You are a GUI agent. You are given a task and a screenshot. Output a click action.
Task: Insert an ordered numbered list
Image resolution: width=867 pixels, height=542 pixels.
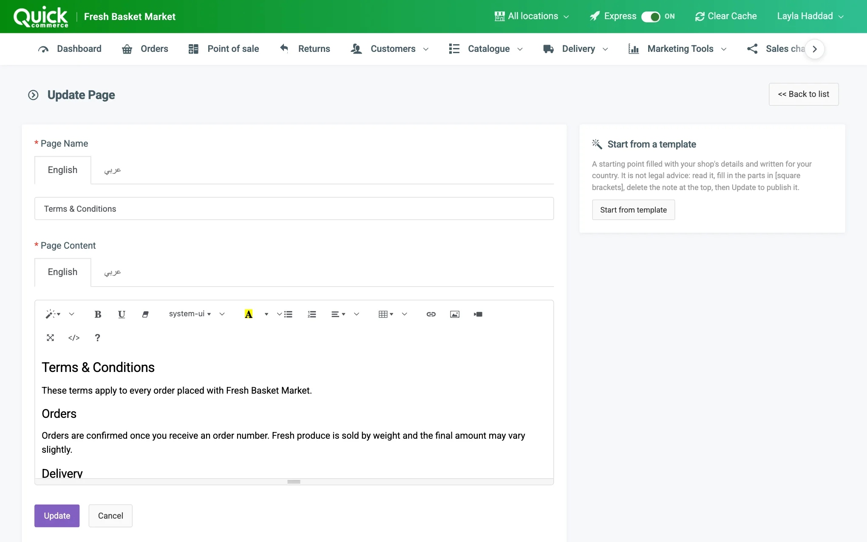click(312, 314)
